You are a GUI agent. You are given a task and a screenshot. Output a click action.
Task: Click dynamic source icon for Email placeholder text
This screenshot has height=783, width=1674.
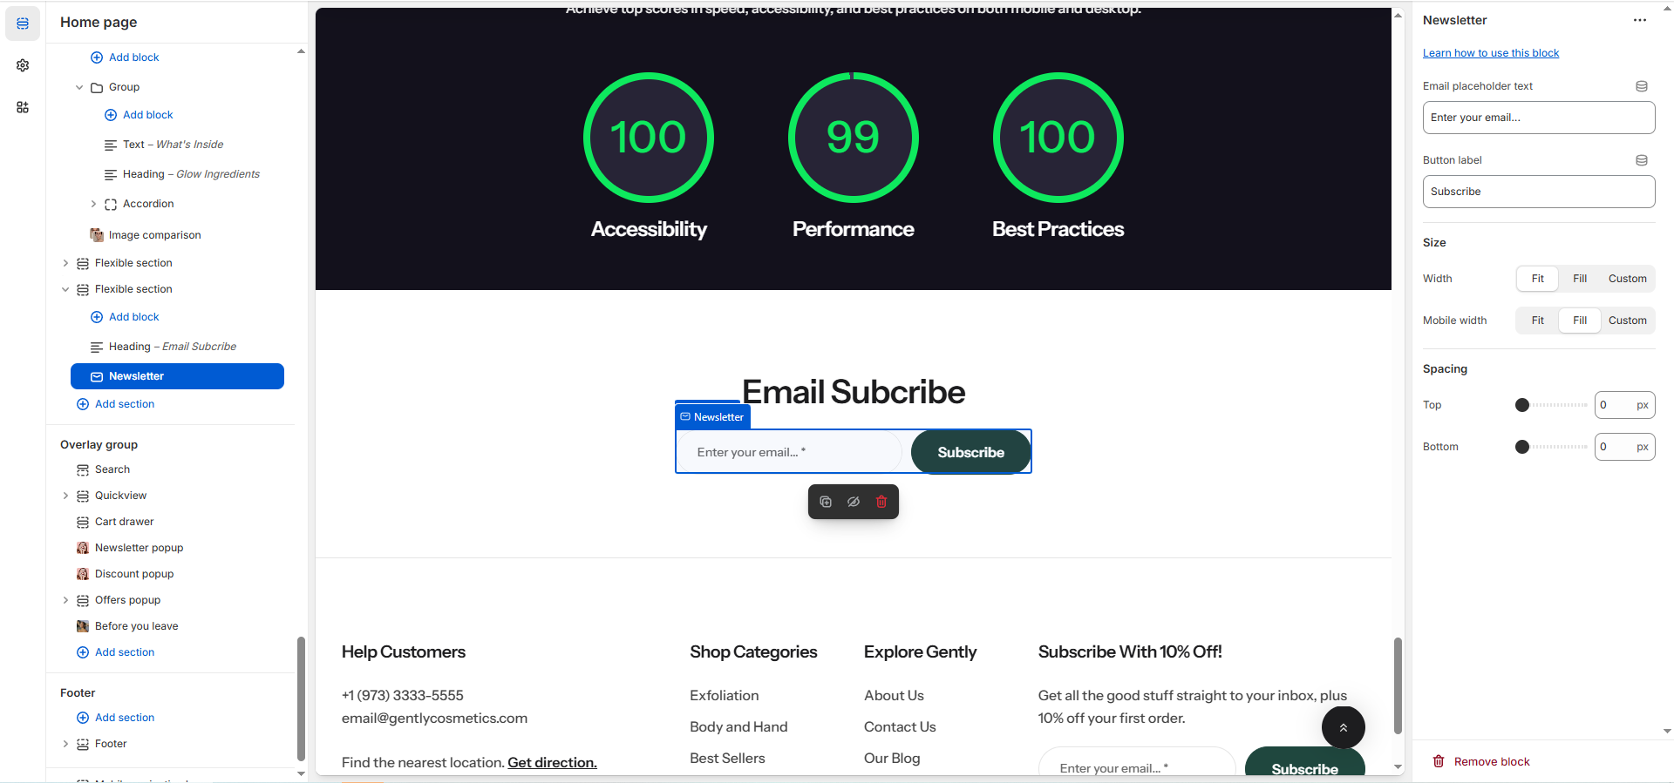pyautogui.click(x=1641, y=86)
